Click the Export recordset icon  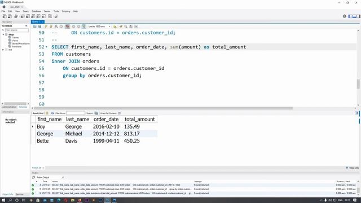(96, 113)
